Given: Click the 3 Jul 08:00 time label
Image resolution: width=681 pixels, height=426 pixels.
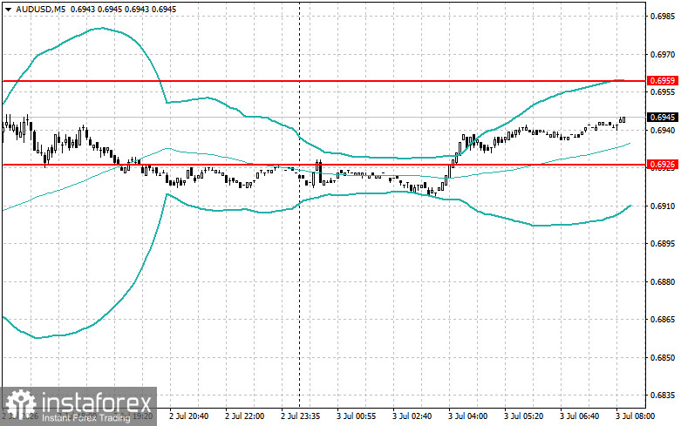Looking at the screenshot, I should coord(635,416).
